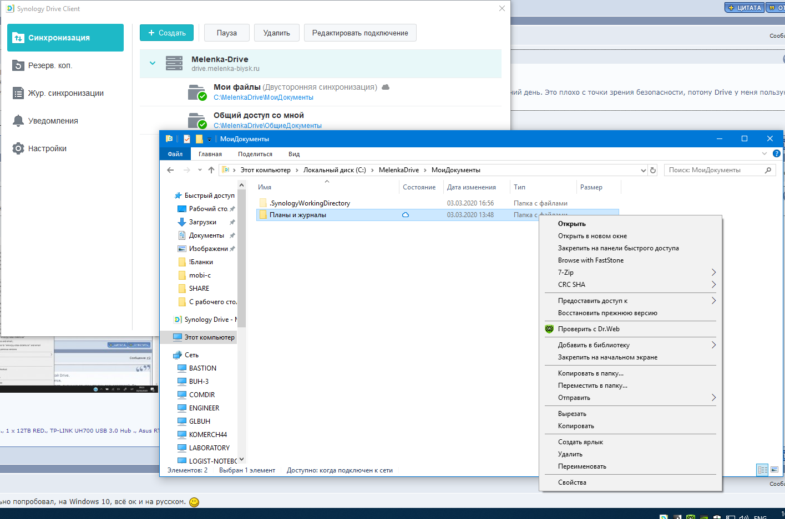Click the cloud icon after Двусторонняя синхронизация

[386, 87]
